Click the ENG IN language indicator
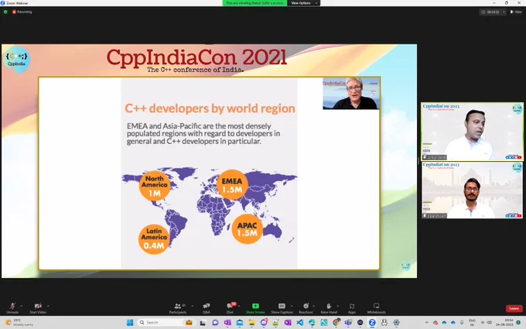The image size is (526, 329). pyautogui.click(x=472, y=323)
